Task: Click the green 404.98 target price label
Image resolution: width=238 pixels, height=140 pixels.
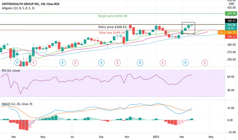Action: click(231, 13)
